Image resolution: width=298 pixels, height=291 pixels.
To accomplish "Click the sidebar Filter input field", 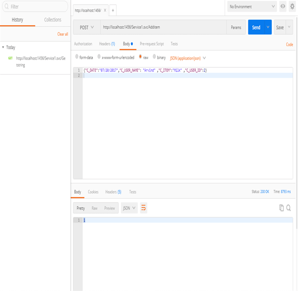I will point(35,7).
